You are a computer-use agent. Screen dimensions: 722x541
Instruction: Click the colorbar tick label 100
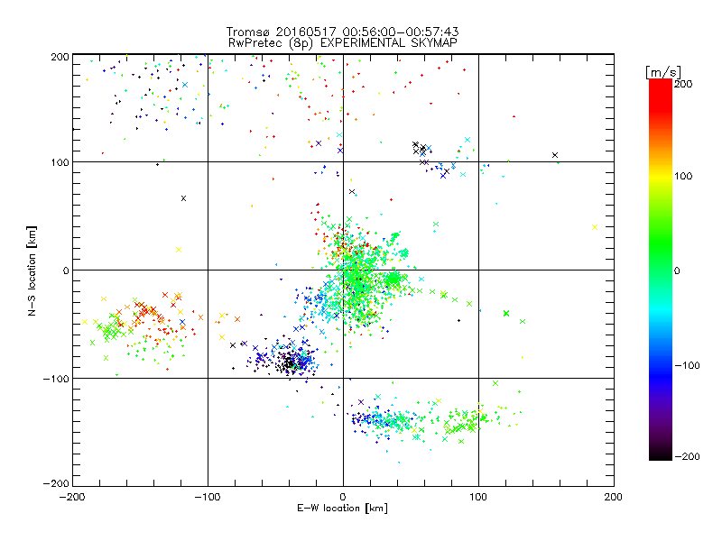pyautogui.click(x=683, y=176)
